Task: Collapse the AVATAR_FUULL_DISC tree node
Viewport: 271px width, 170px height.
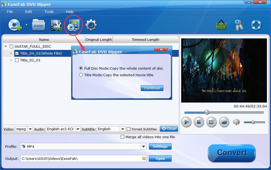Action: pos(6,46)
